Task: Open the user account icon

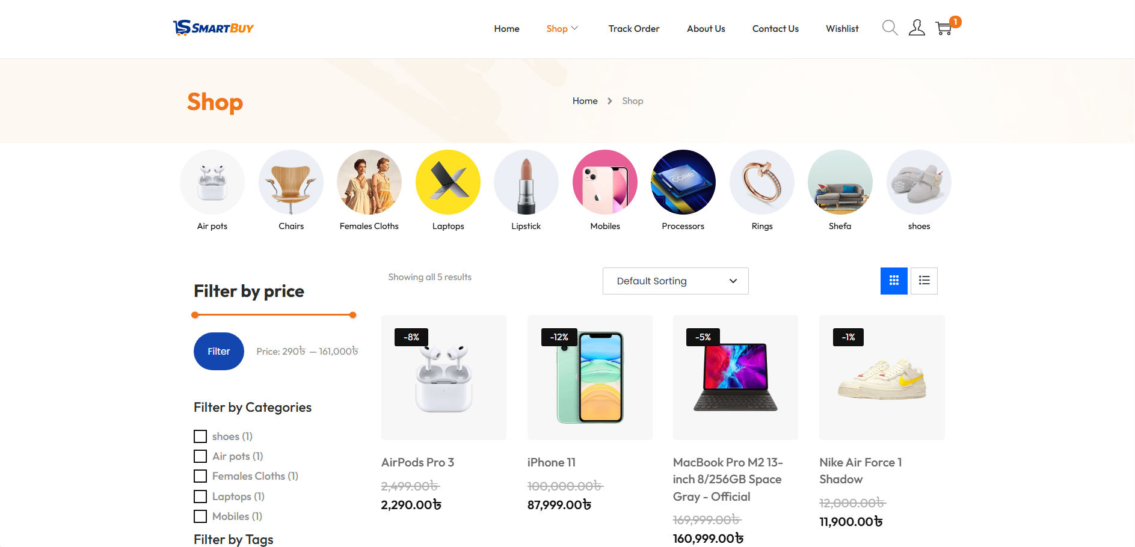Action: point(917,28)
